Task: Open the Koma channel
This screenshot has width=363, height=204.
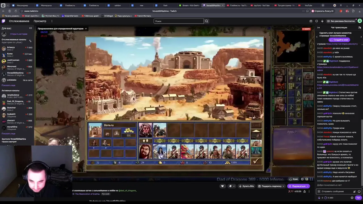Action: pyautogui.click(x=17, y=55)
